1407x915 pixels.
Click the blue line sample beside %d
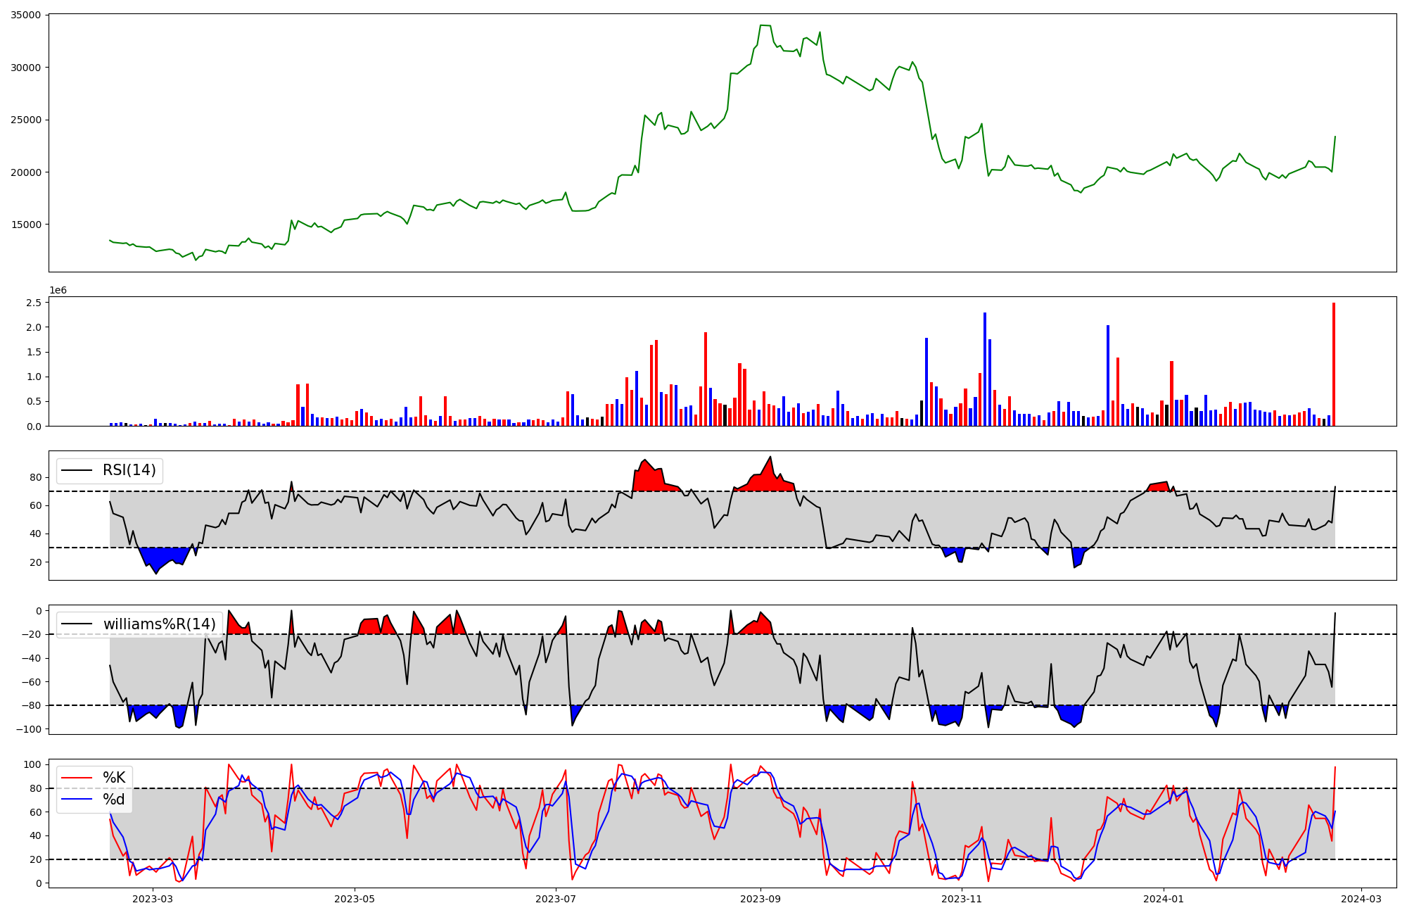[76, 800]
